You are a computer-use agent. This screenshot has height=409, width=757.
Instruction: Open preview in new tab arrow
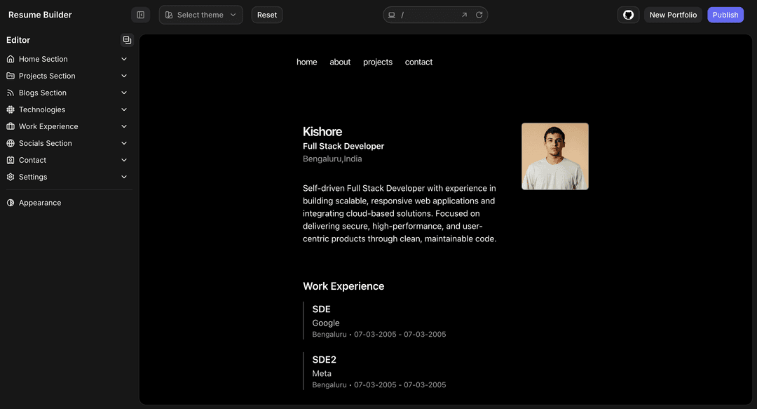(464, 15)
